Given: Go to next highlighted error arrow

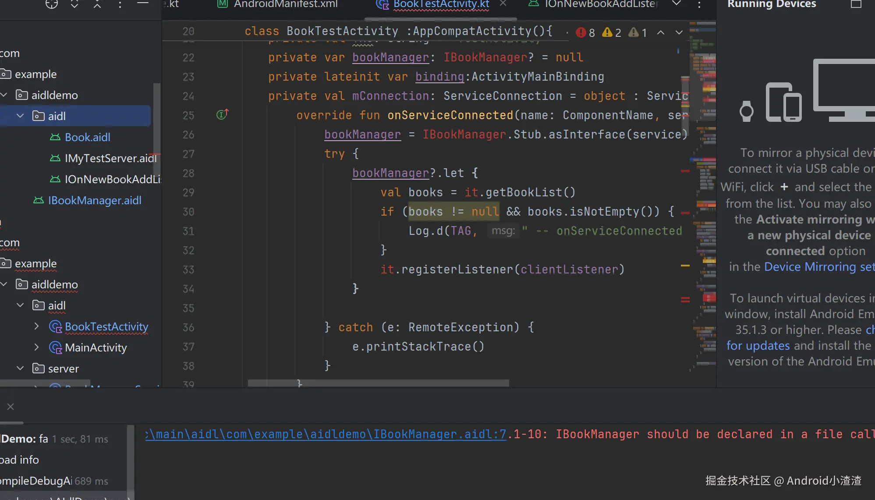Looking at the screenshot, I should [679, 32].
